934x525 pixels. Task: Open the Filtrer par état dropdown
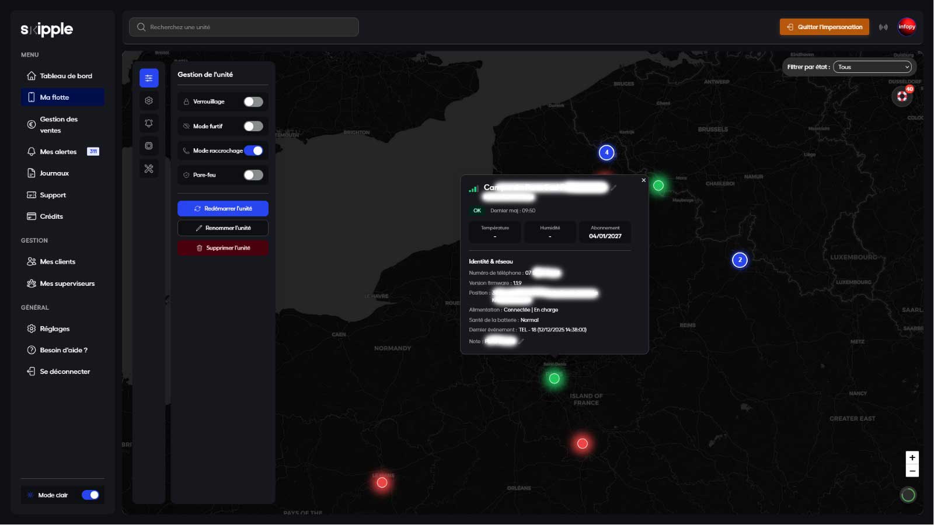tap(872, 67)
